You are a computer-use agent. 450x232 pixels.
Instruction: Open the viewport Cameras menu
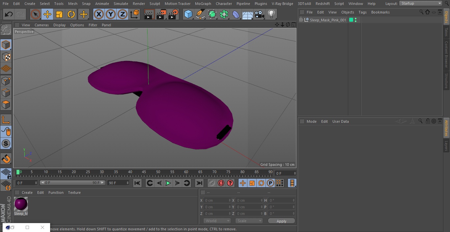(42, 25)
